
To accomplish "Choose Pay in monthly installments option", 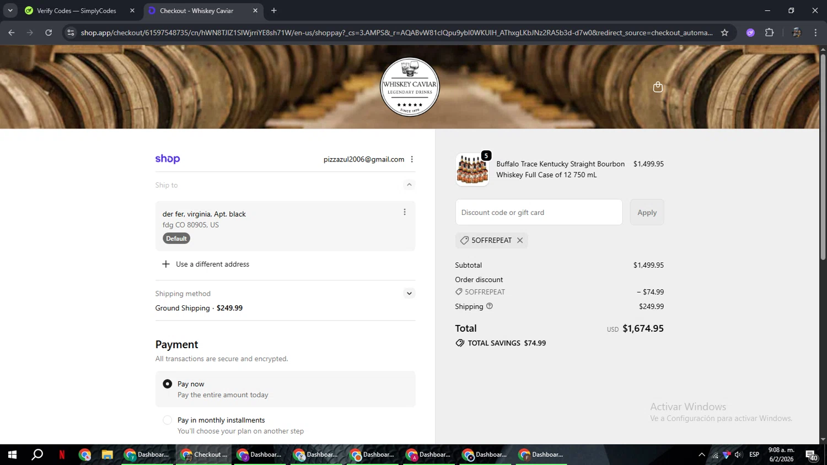I will [x=168, y=420].
